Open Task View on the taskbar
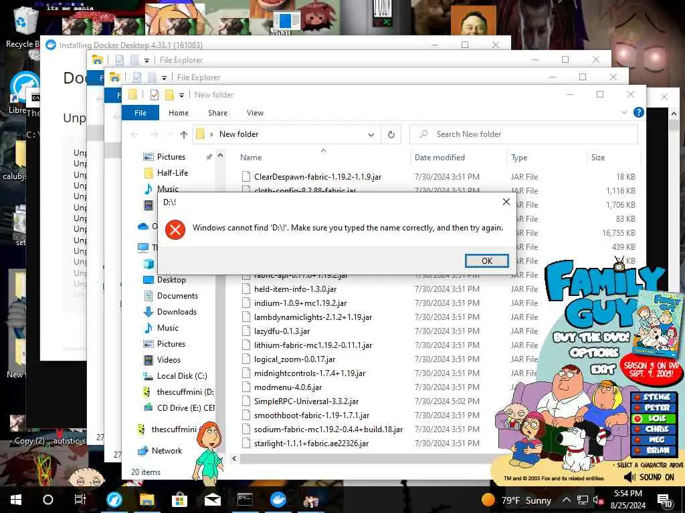This screenshot has height=513, width=685. click(x=80, y=500)
